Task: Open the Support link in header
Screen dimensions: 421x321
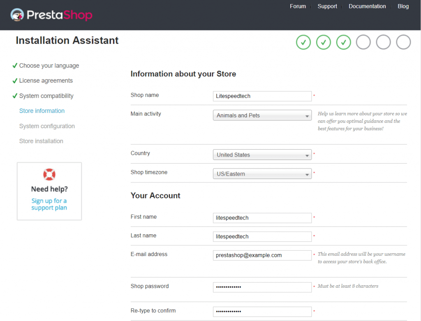Action: tap(327, 6)
